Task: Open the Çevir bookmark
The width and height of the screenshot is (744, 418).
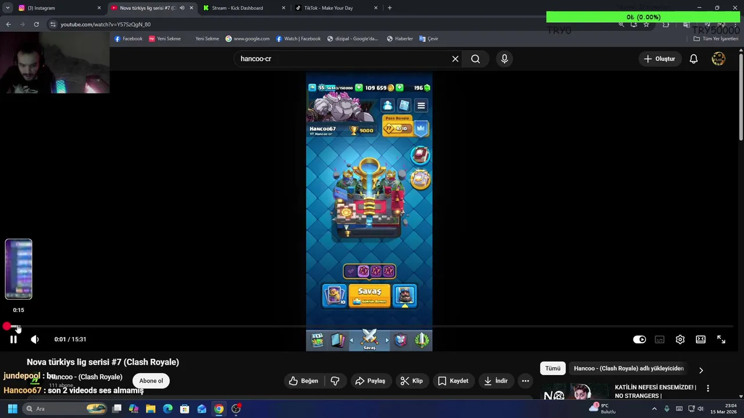Action: tap(428, 39)
